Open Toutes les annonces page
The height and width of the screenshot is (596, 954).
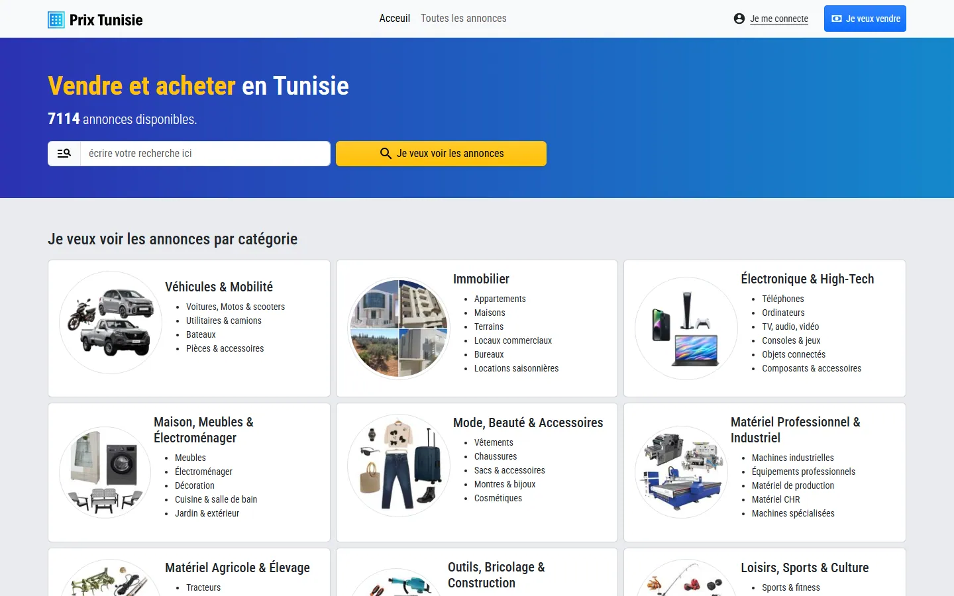click(464, 19)
